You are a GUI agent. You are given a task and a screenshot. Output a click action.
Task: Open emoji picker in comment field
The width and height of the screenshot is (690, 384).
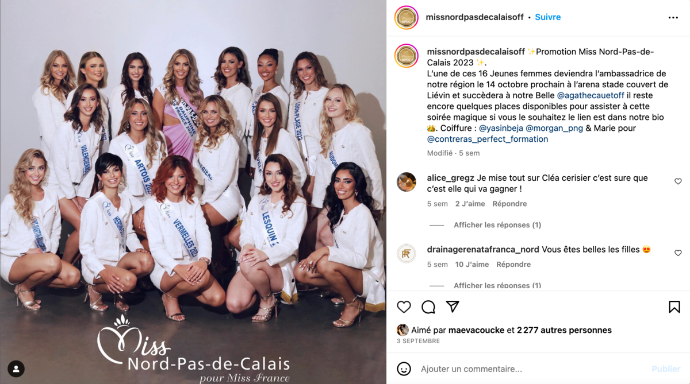point(404,369)
